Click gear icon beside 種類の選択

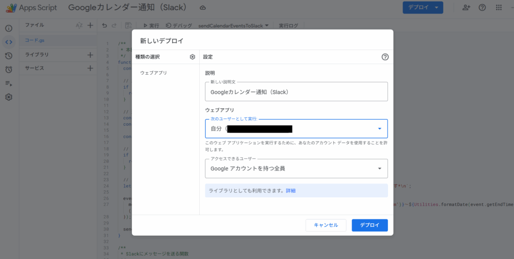click(x=192, y=57)
